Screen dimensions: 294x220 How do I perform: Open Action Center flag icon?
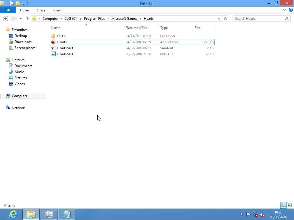click(248, 215)
